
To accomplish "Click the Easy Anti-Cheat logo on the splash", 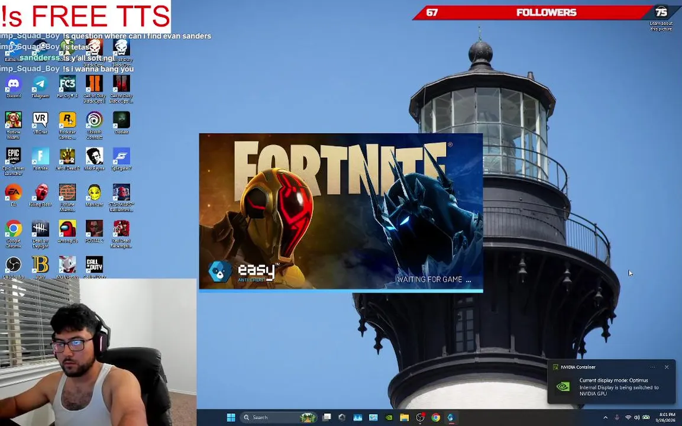I will 244,272.
